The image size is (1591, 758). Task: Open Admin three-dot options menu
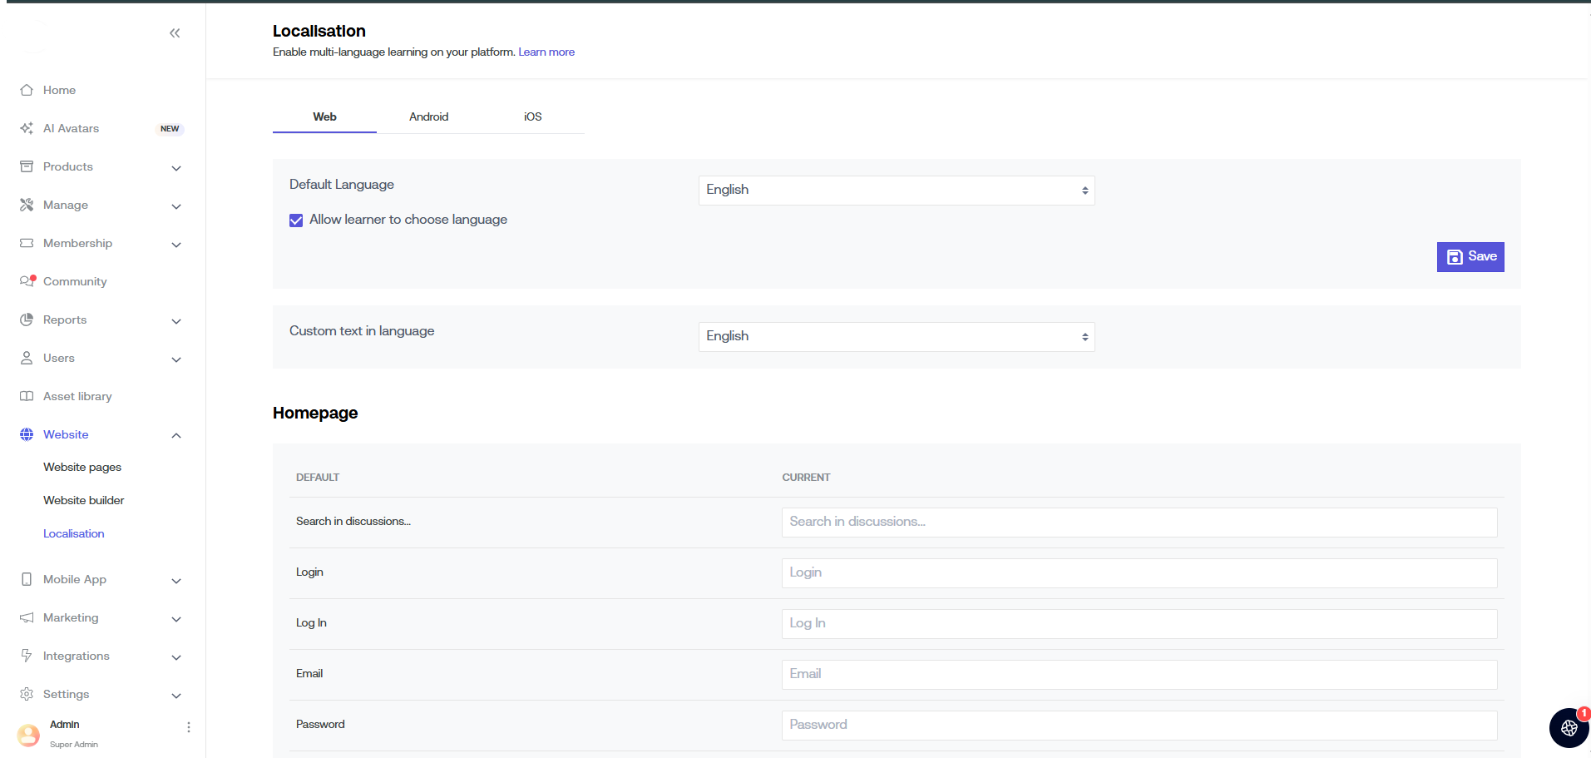click(189, 727)
